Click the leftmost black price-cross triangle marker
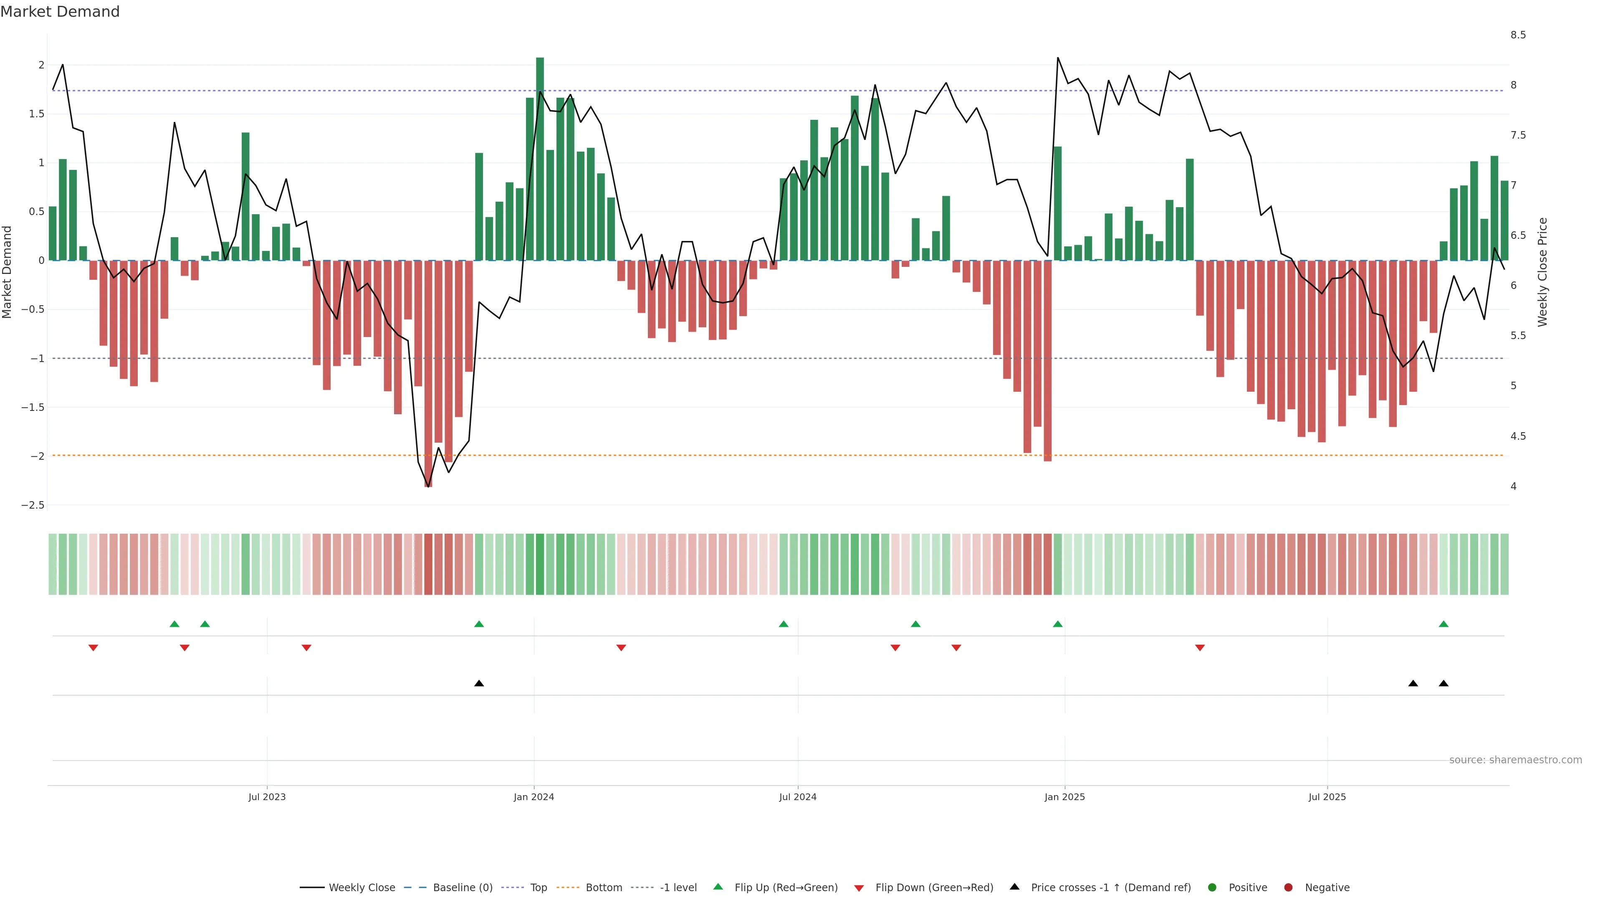The image size is (1603, 902). (478, 684)
